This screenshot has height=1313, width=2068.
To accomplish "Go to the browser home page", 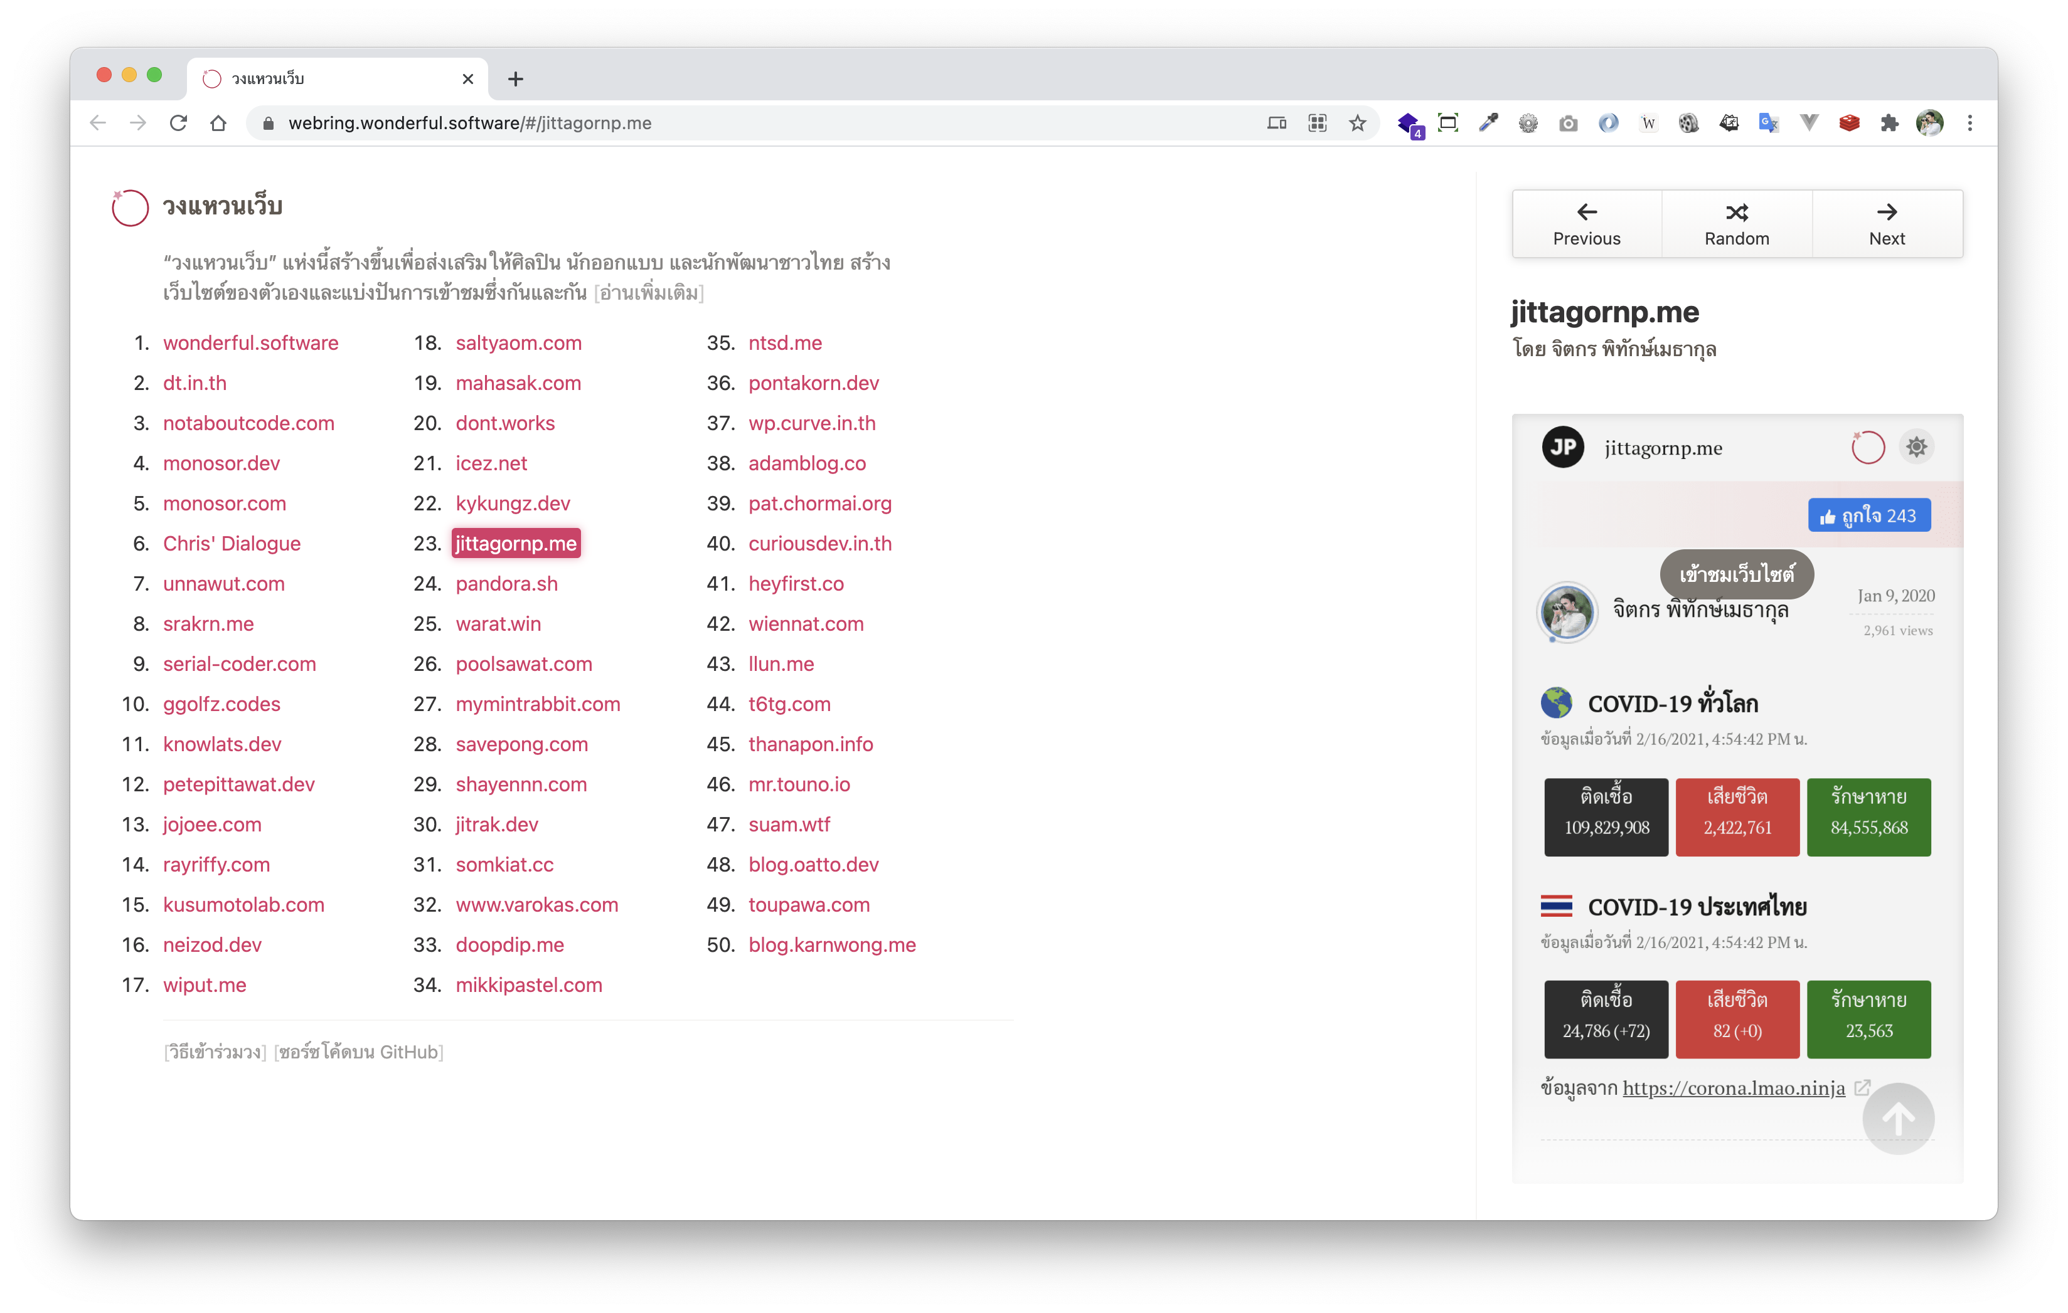I will [x=218, y=124].
